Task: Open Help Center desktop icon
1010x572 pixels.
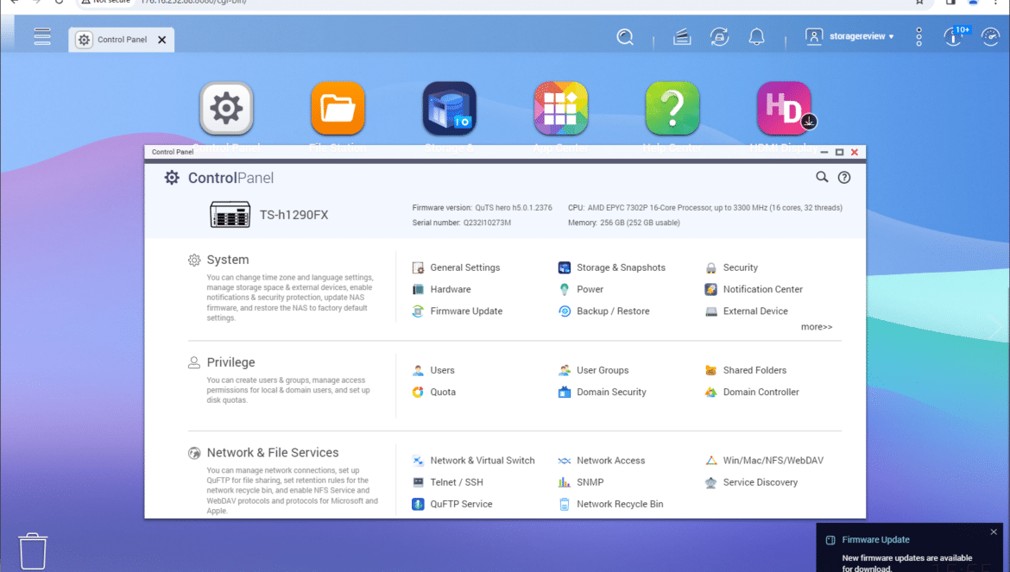Action: [672, 108]
